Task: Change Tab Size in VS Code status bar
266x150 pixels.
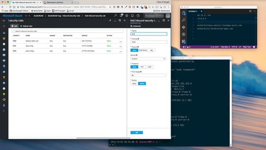Action: click(225, 47)
